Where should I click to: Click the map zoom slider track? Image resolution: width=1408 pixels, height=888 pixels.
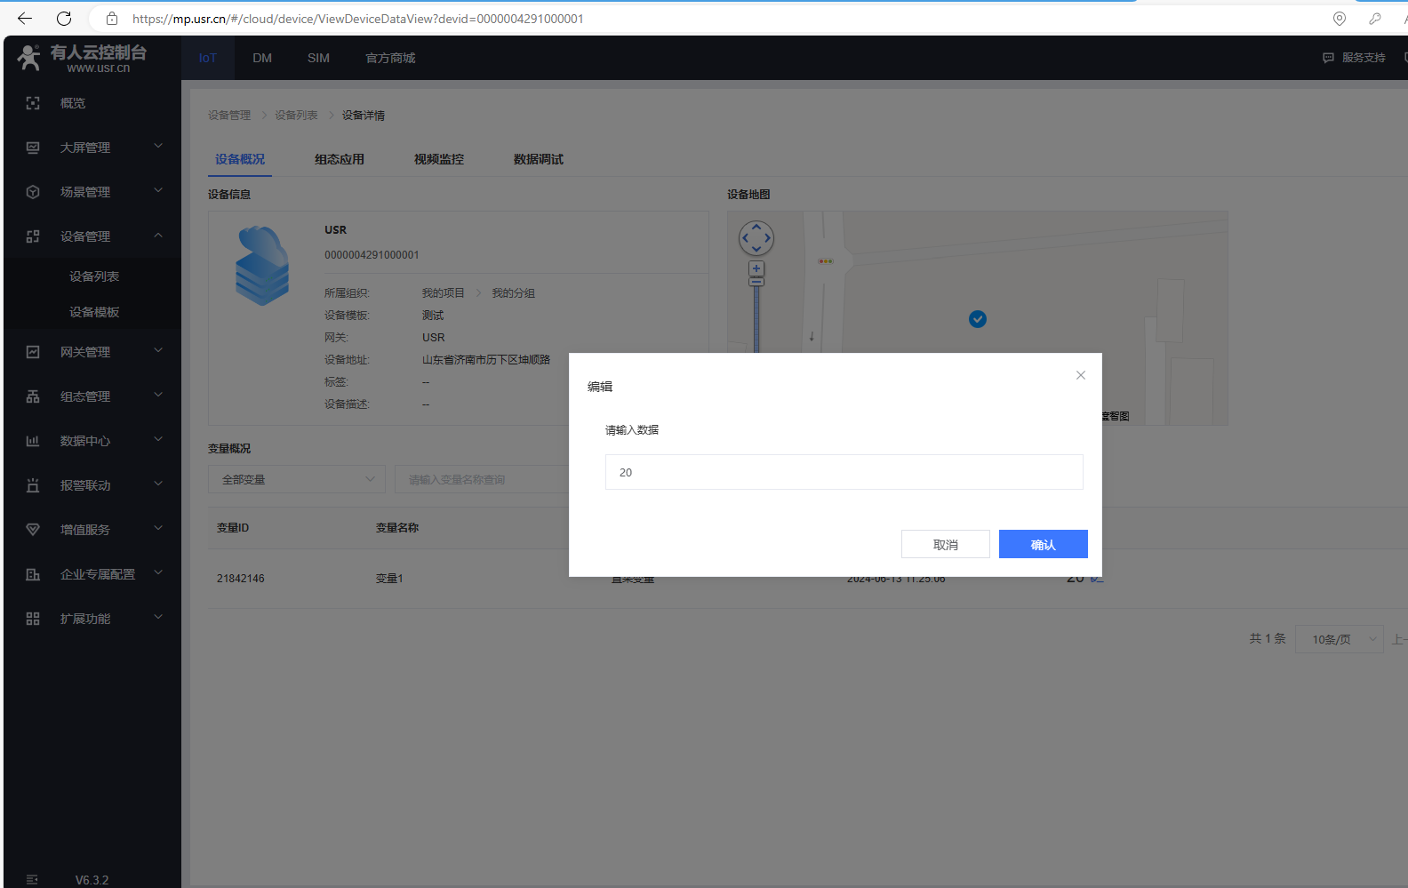756,318
